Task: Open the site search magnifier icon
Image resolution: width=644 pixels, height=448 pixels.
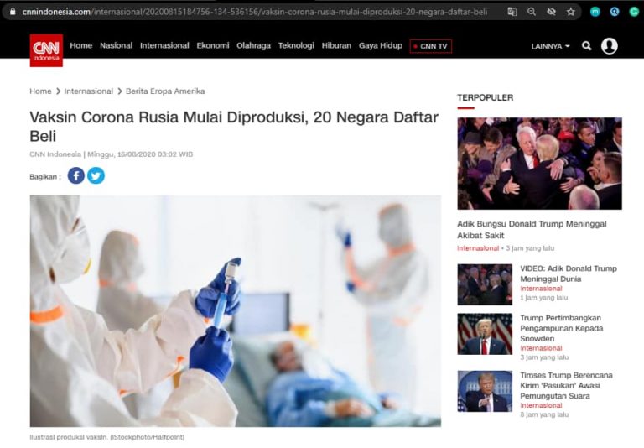Action: click(586, 46)
